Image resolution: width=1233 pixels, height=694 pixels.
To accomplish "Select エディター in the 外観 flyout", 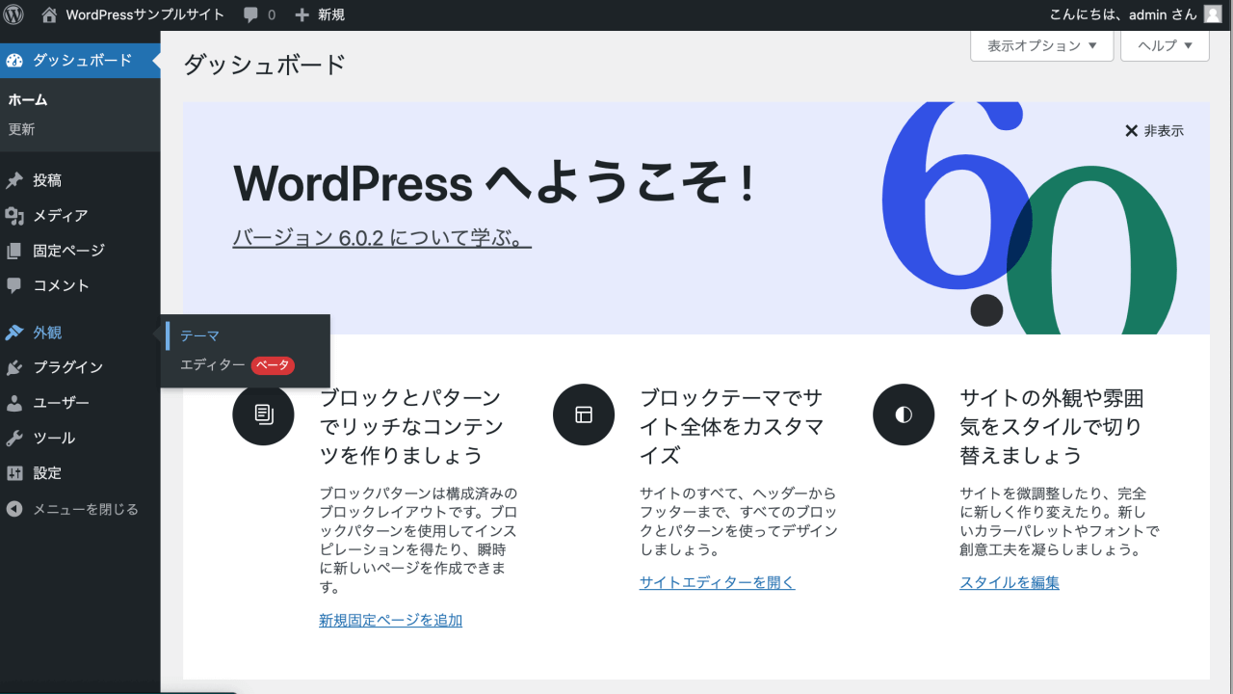I will pos(213,365).
